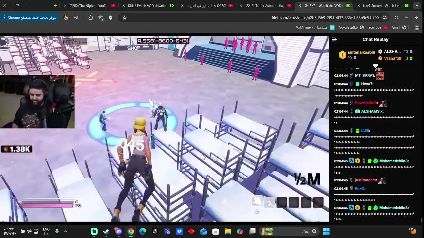The image size is (424, 238).
Task: Collapse the Chat Replay panel icon
Action: [334, 40]
